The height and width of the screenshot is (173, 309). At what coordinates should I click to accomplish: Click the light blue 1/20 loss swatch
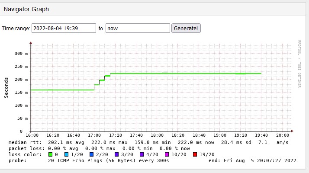(x=66, y=154)
